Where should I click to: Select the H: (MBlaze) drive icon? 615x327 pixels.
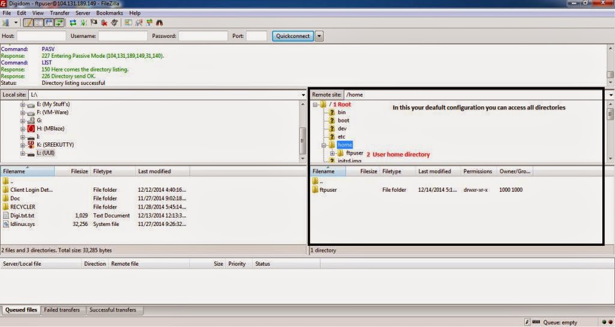pos(31,129)
